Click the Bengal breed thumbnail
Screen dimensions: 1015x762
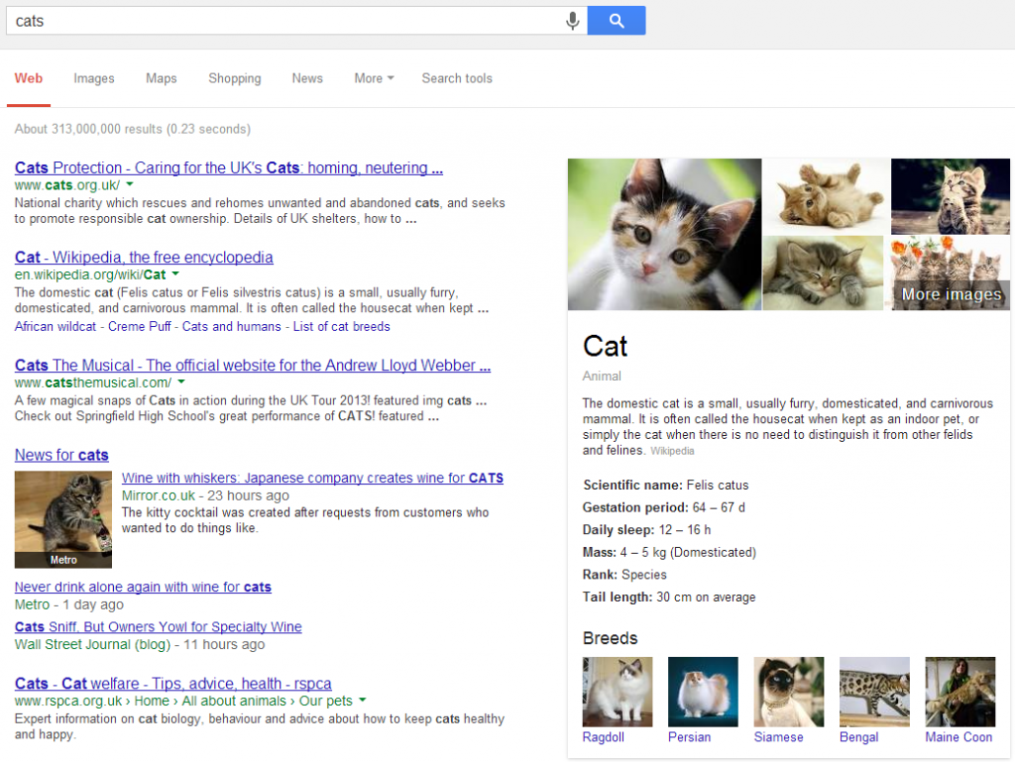pyautogui.click(x=874, y=692)
